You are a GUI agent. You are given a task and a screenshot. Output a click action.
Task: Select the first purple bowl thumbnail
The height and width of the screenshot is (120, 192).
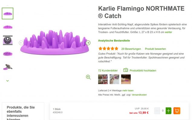point(8,13)
